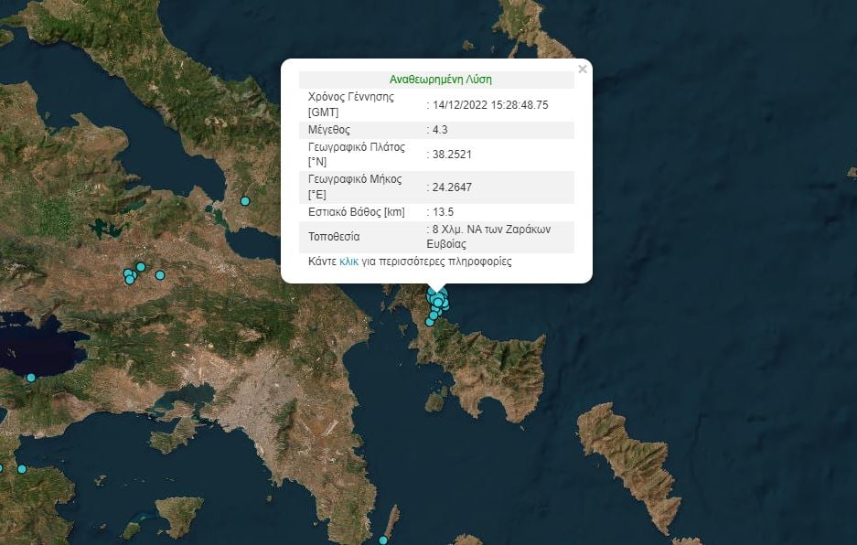The height and width of the screenshot is (545, 857).
Task: Select the marker beside Makronisos at the bottom edge
Action: point(383,540)
